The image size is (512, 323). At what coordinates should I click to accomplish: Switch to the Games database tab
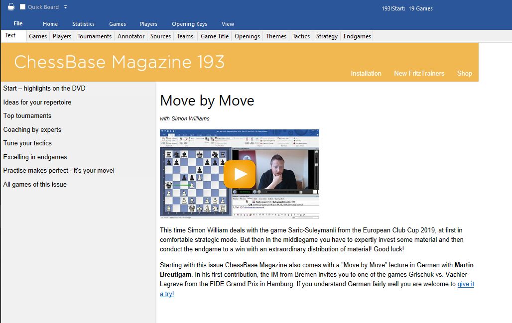pyautogui.click(x=38, y=36)
